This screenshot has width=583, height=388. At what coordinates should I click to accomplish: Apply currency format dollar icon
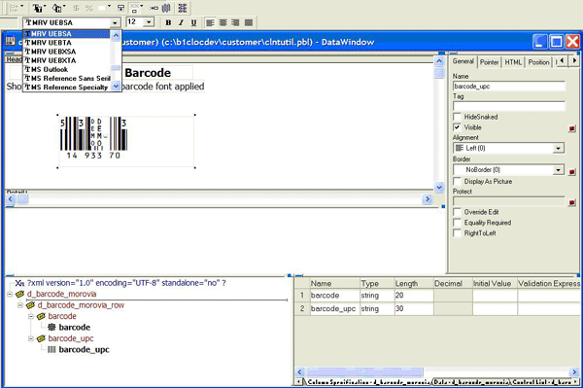click(x=76, y=8)
